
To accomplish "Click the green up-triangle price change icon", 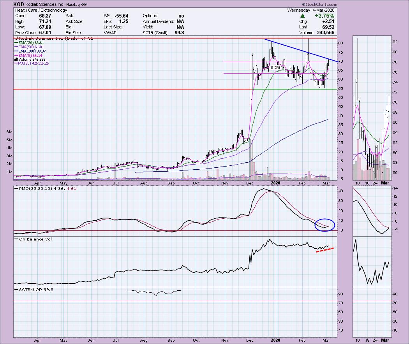I will click(x=303, y=16).
